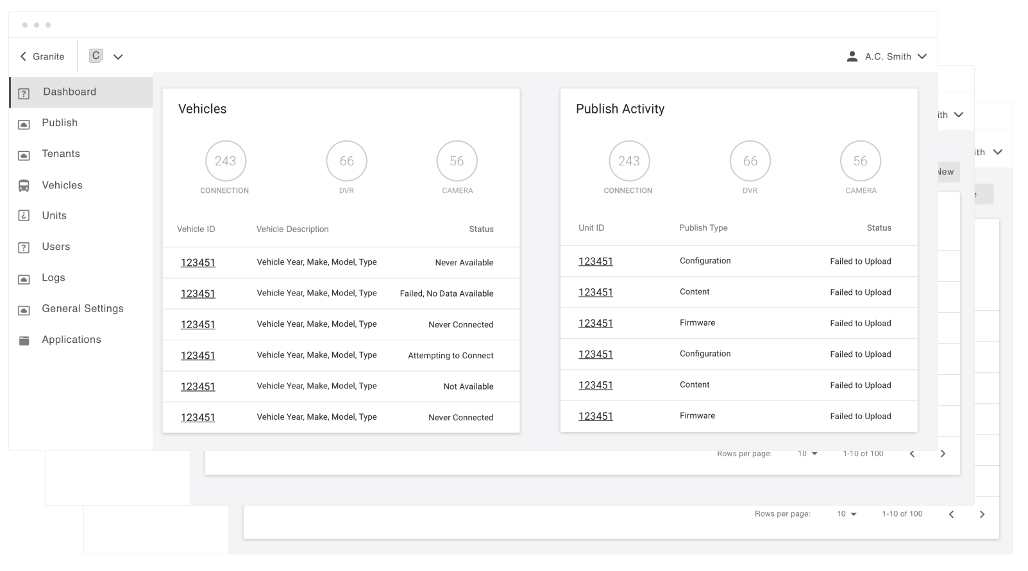Click the Publish Activity 243 CONNECTION circle

coord(629,161)
